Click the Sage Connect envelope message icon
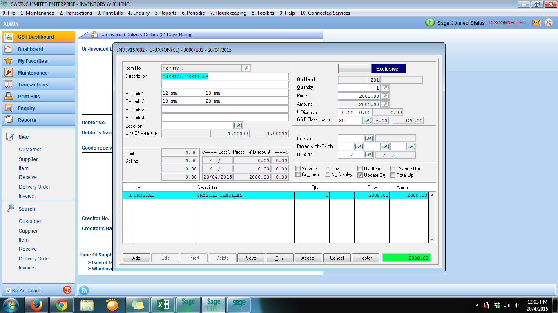 click(536, 23)
